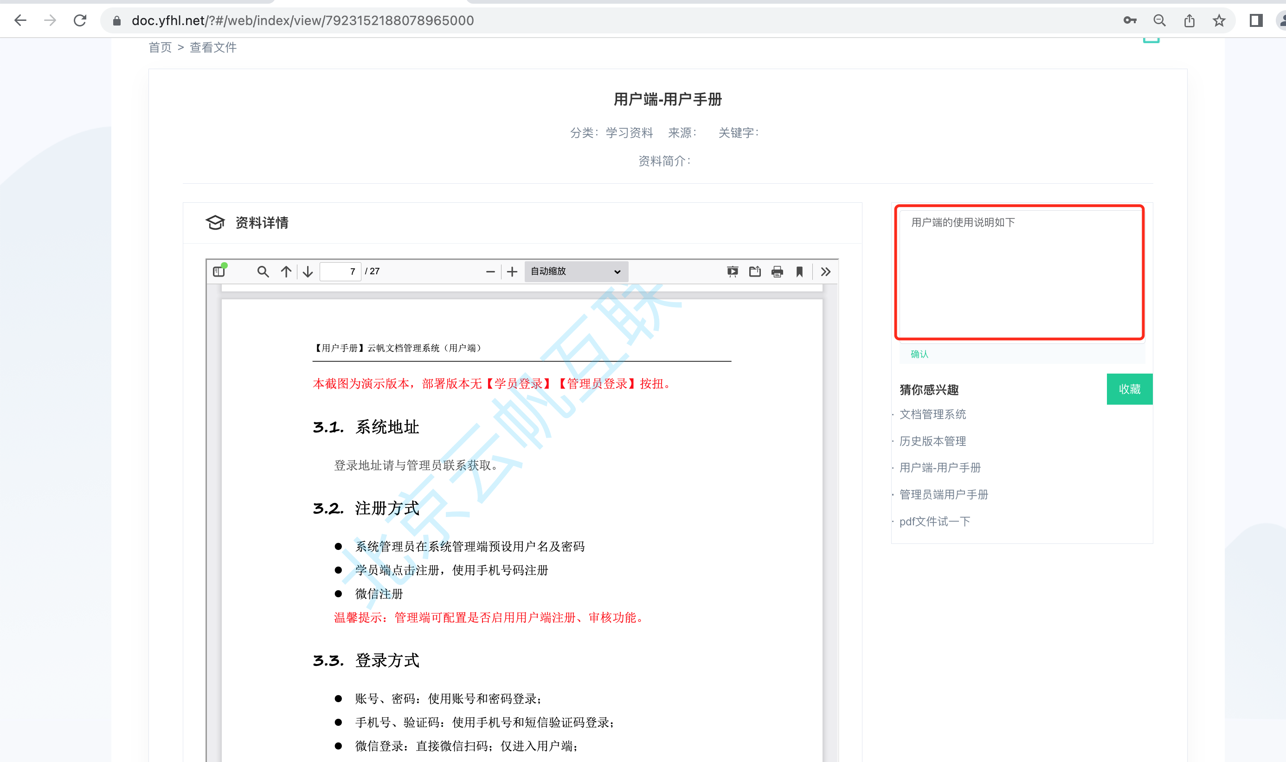Click the browser forward arrow
This screenshot has width=1286, height=762.
click(50, 20)
